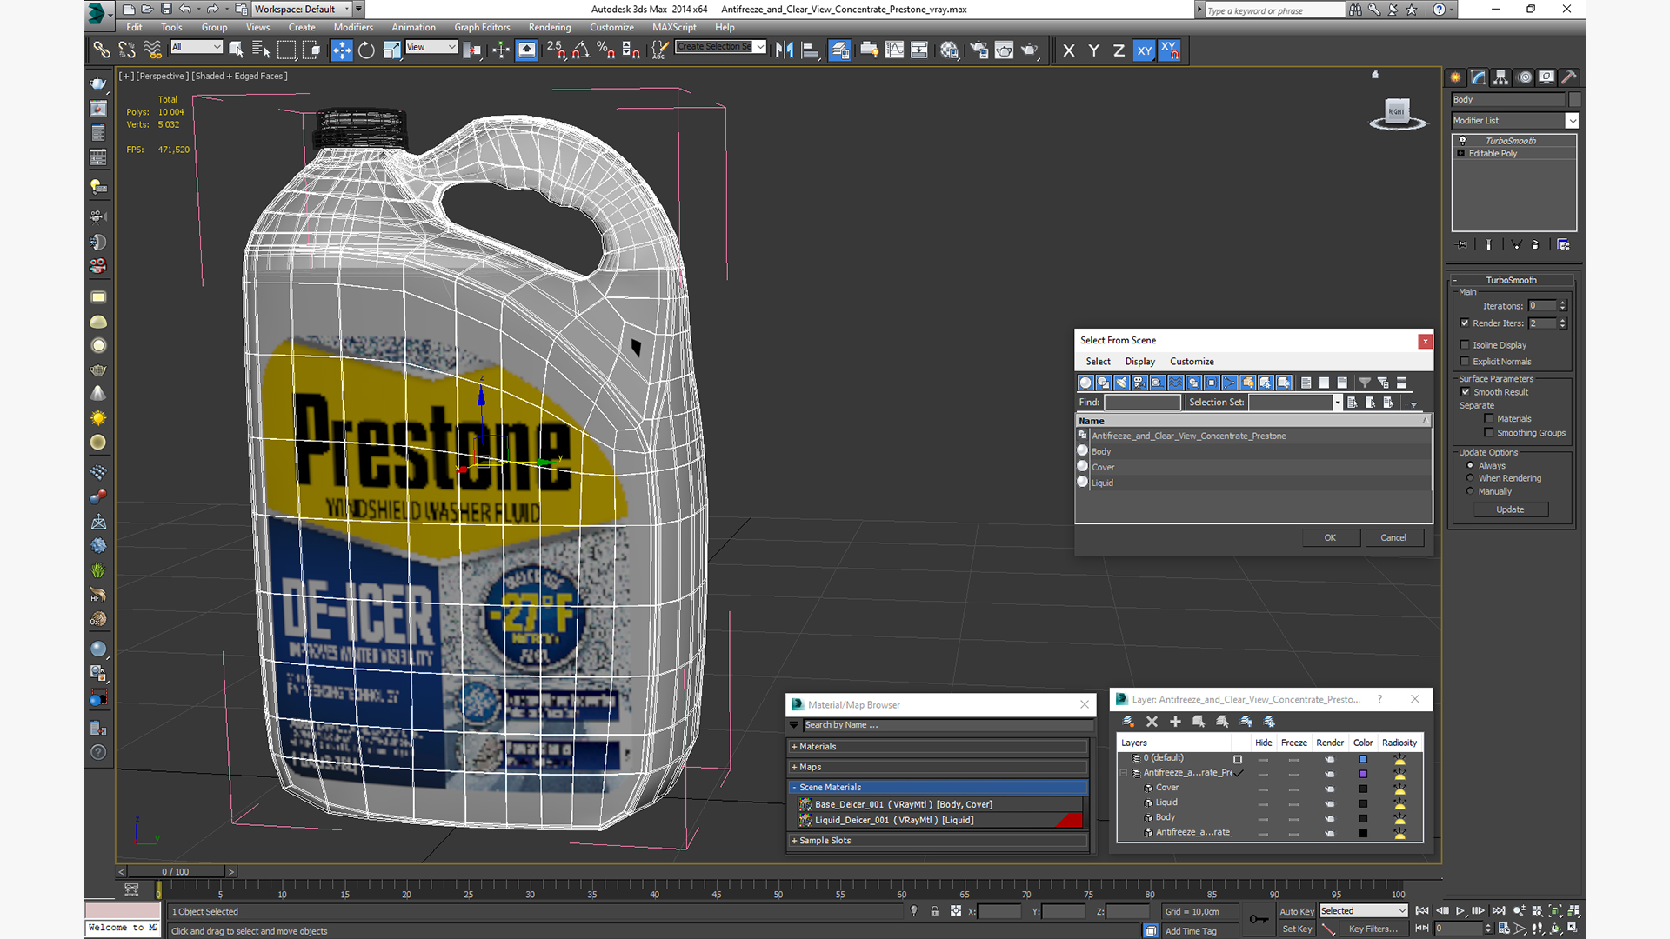Open the View reference coordinate dropdown
1670x939 pixels.
coord(431,47)
